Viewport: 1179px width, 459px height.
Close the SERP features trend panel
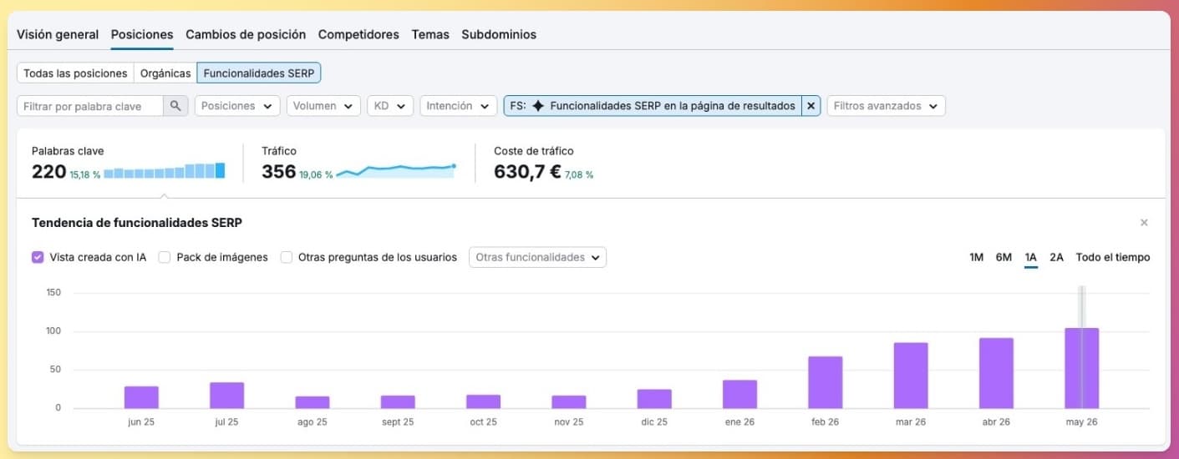pyautogui.click(x=1144, y=223)
